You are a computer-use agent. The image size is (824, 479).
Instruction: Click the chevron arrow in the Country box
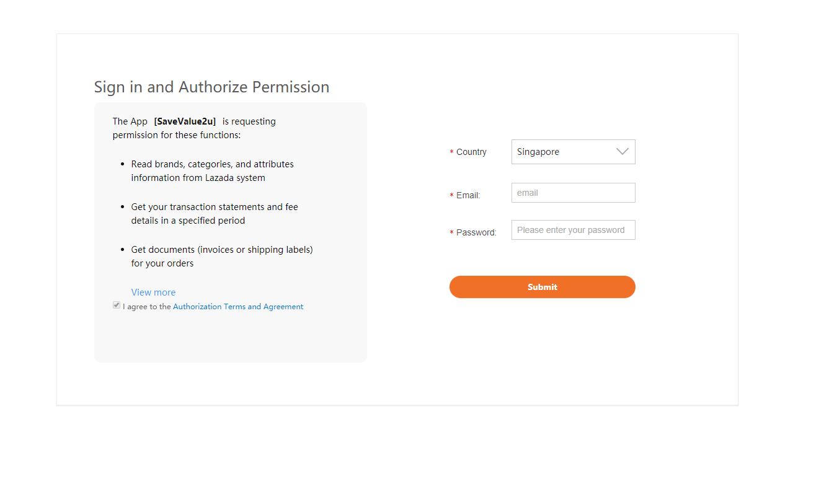click(x=622, y=152)
